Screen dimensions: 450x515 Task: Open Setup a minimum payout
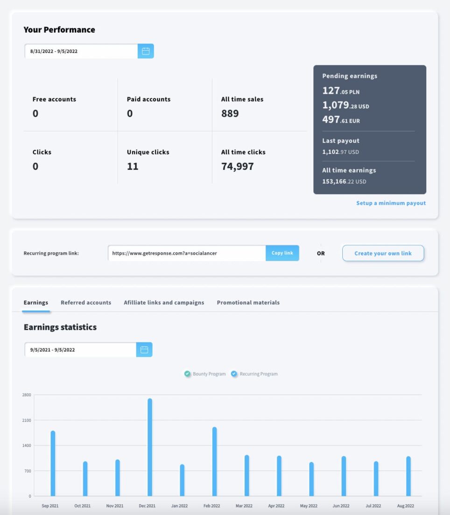[x=391, y=203]
